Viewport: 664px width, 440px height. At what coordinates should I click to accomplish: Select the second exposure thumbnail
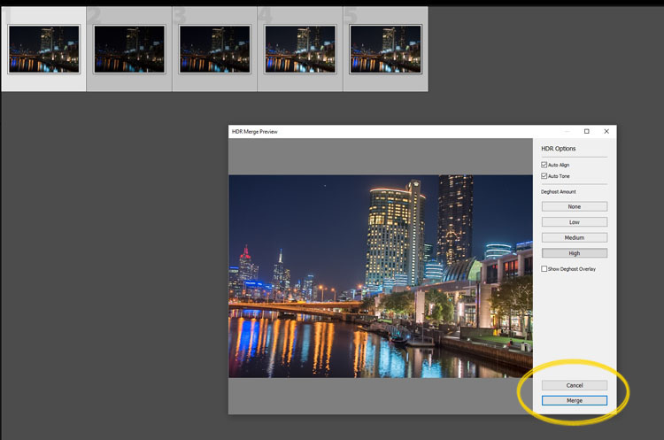(x=129, y=49)
